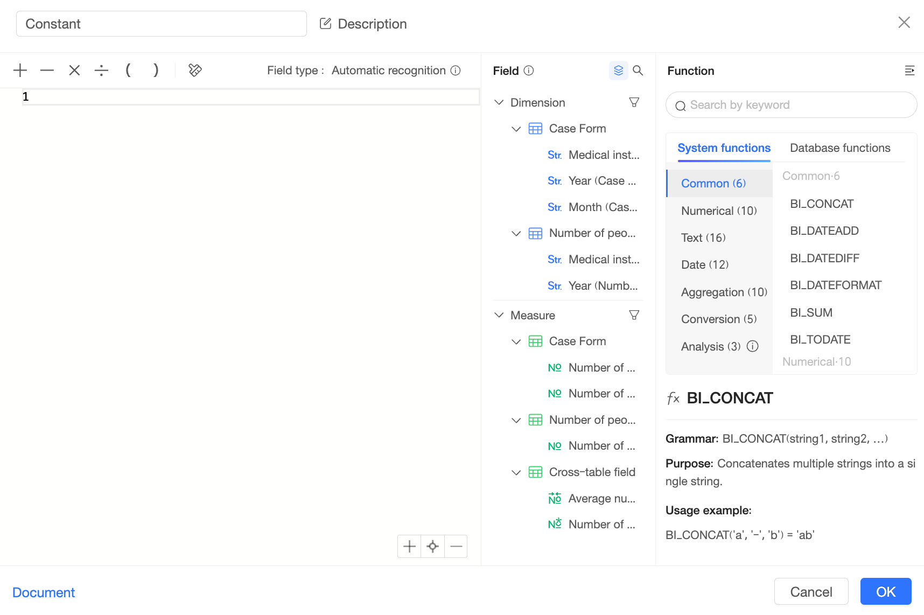
Task: Select Date (12) category
Action: pos(719,264)
